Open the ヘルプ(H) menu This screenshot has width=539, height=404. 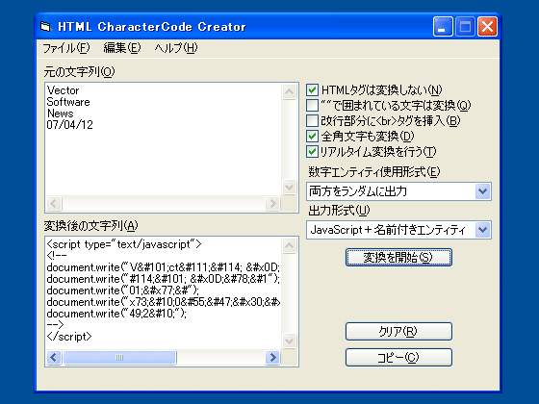click(176, 48)
